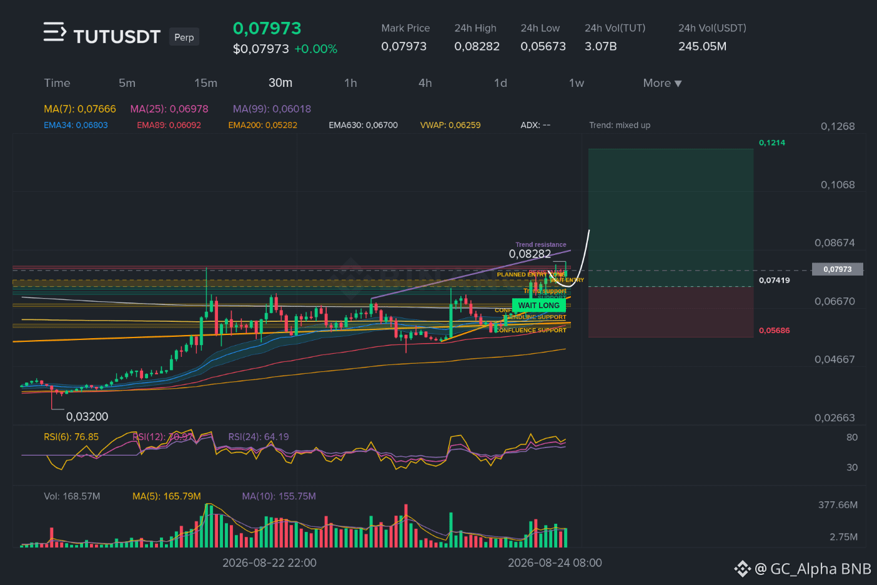Click the Trend resistance annotation label
The image size is (877, 585).
(x=540, y=244)
